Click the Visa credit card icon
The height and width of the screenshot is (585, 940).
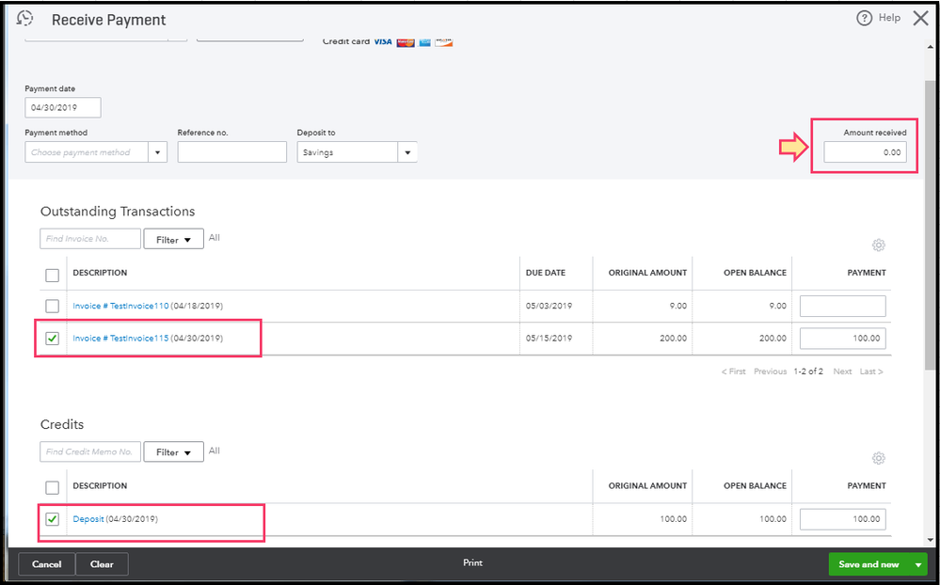382,42
